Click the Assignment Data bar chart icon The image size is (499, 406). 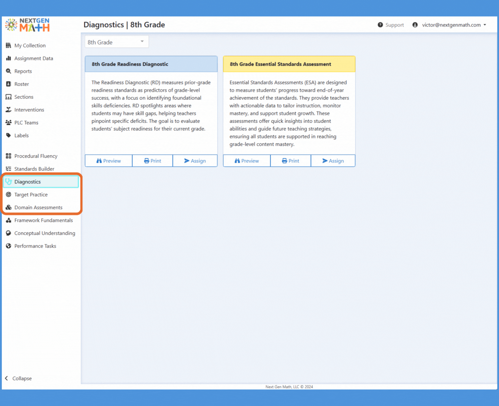pyautogui.click(x=9, y=58)
